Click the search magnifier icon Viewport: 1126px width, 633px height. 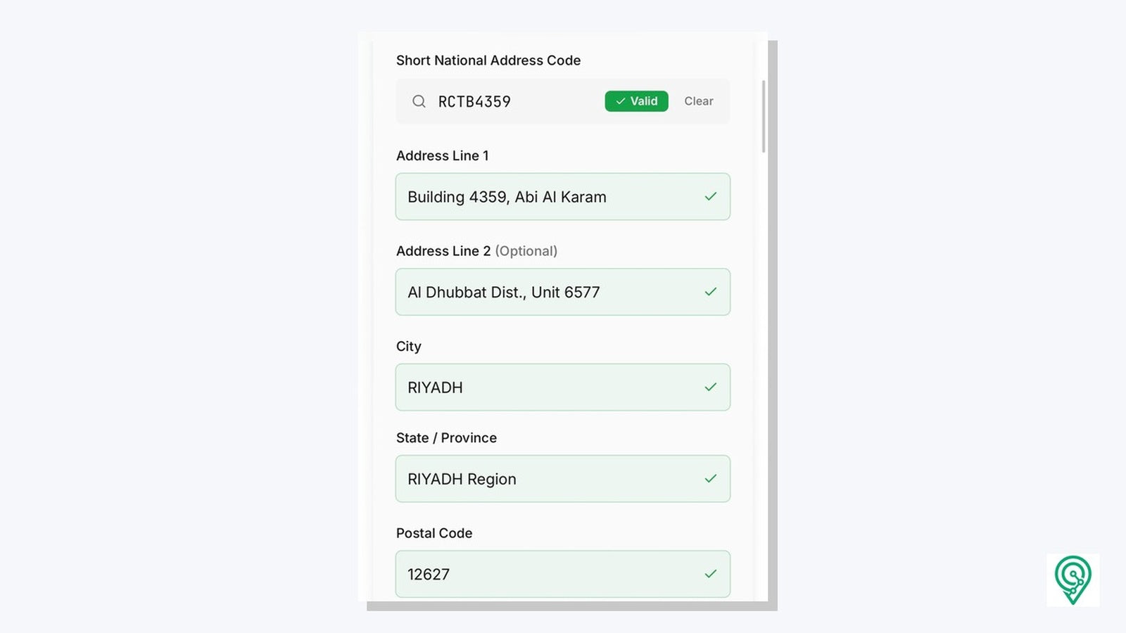point(419,101)
